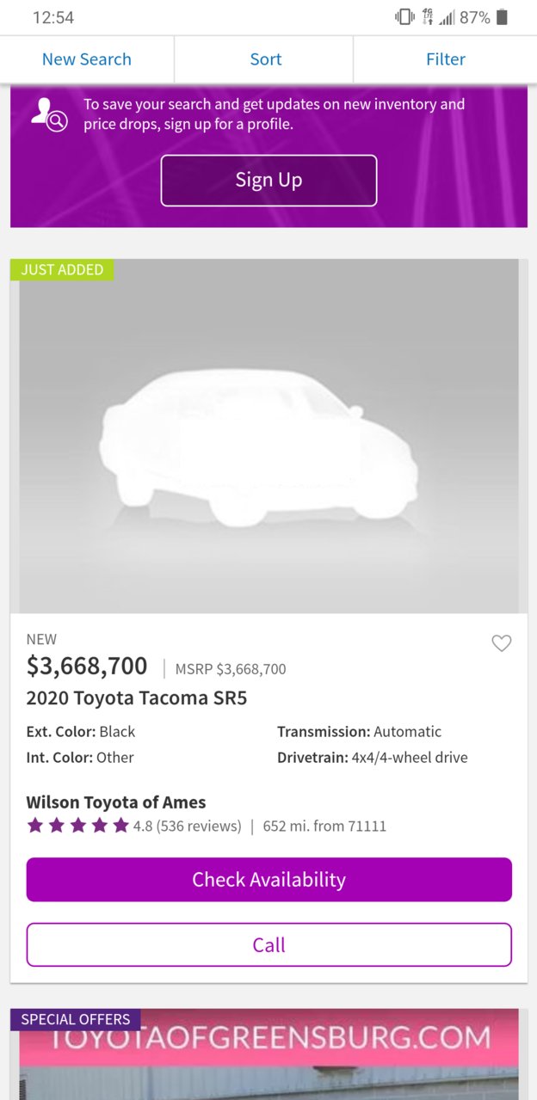Tap the vibrate mode icon in the status bar
This screenshot has height=1100, width=537.
pos(404,17)
